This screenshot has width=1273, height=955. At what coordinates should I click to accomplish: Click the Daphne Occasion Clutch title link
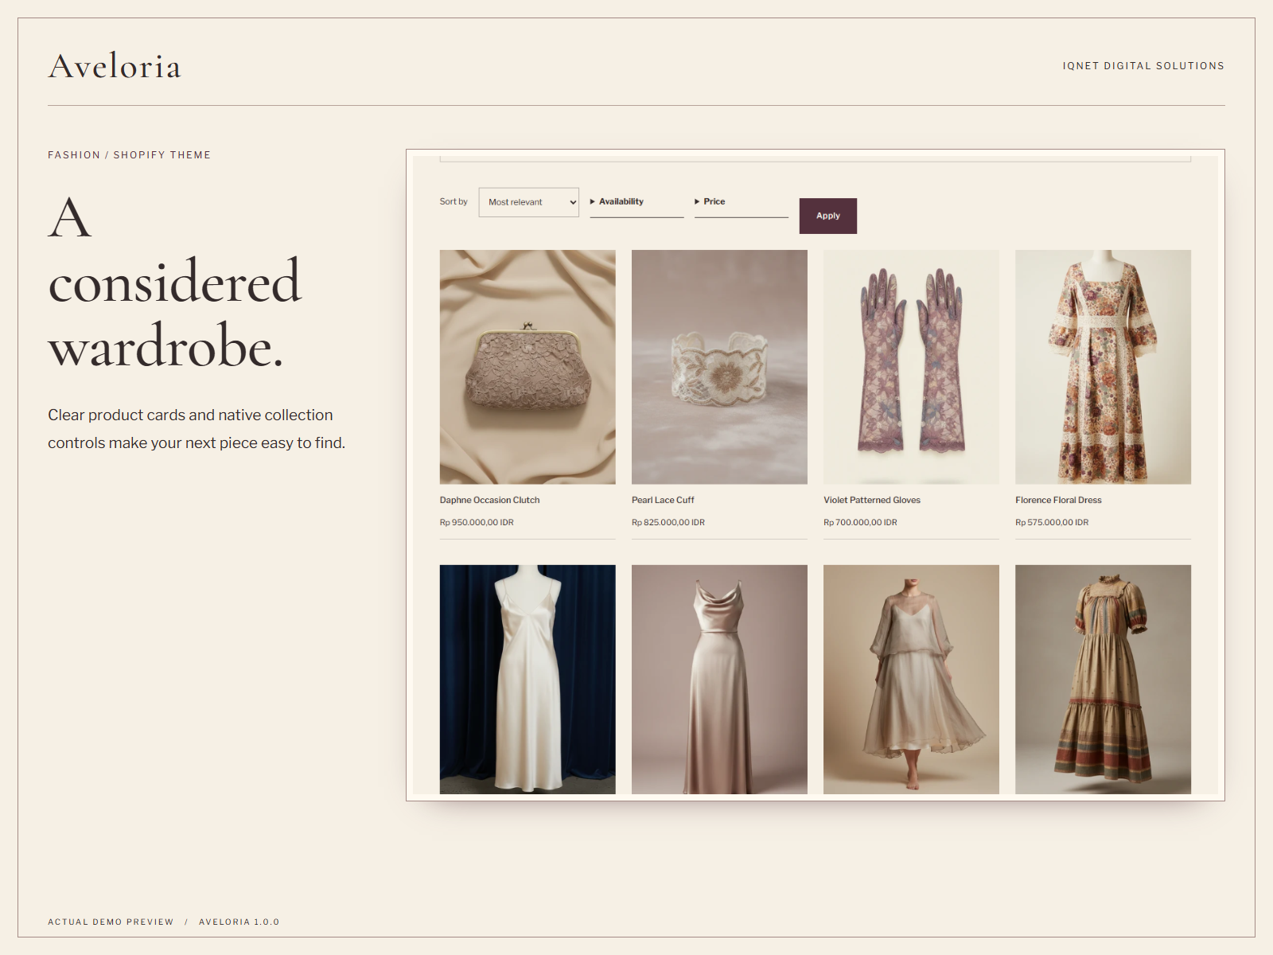pos(489,500)
